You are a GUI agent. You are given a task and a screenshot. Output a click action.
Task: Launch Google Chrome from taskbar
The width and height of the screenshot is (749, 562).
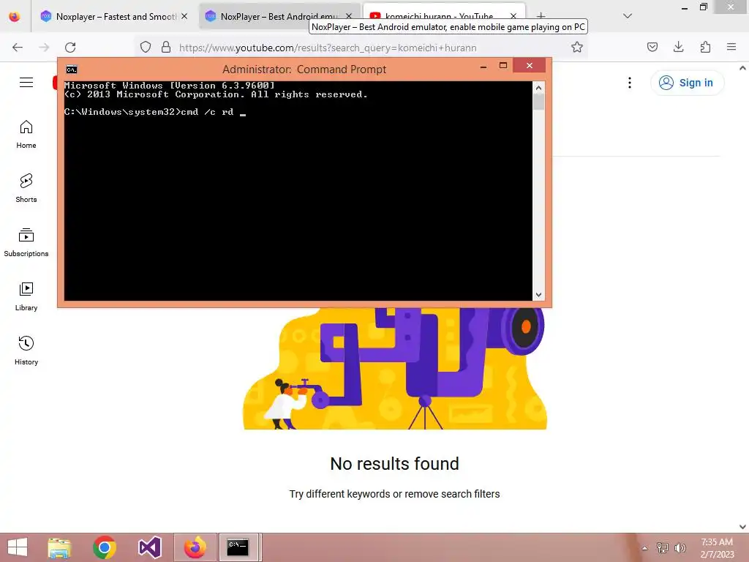[x=105, y=547]
